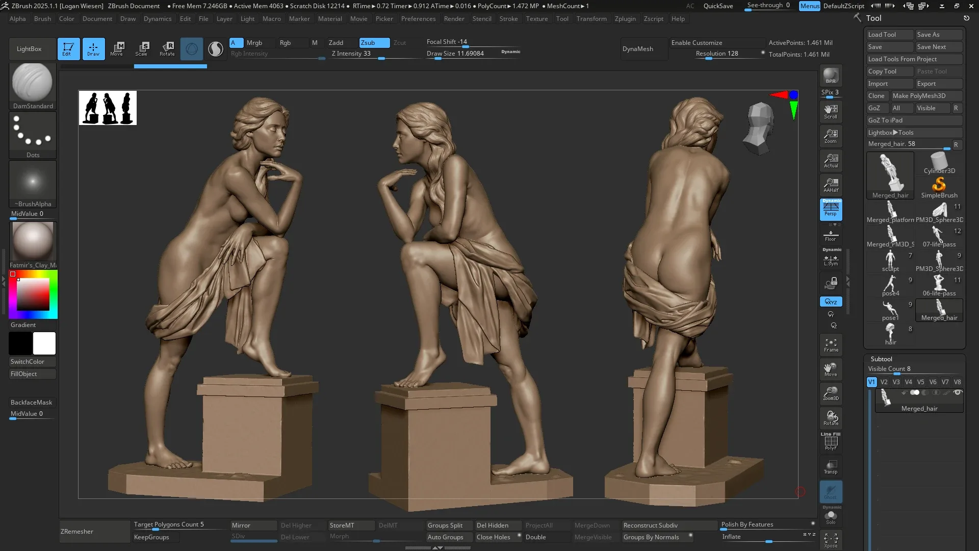This screenshot has height=551, width=979.
Task: Toggle the XYZ rotation mode button
Action: point(831,302)
